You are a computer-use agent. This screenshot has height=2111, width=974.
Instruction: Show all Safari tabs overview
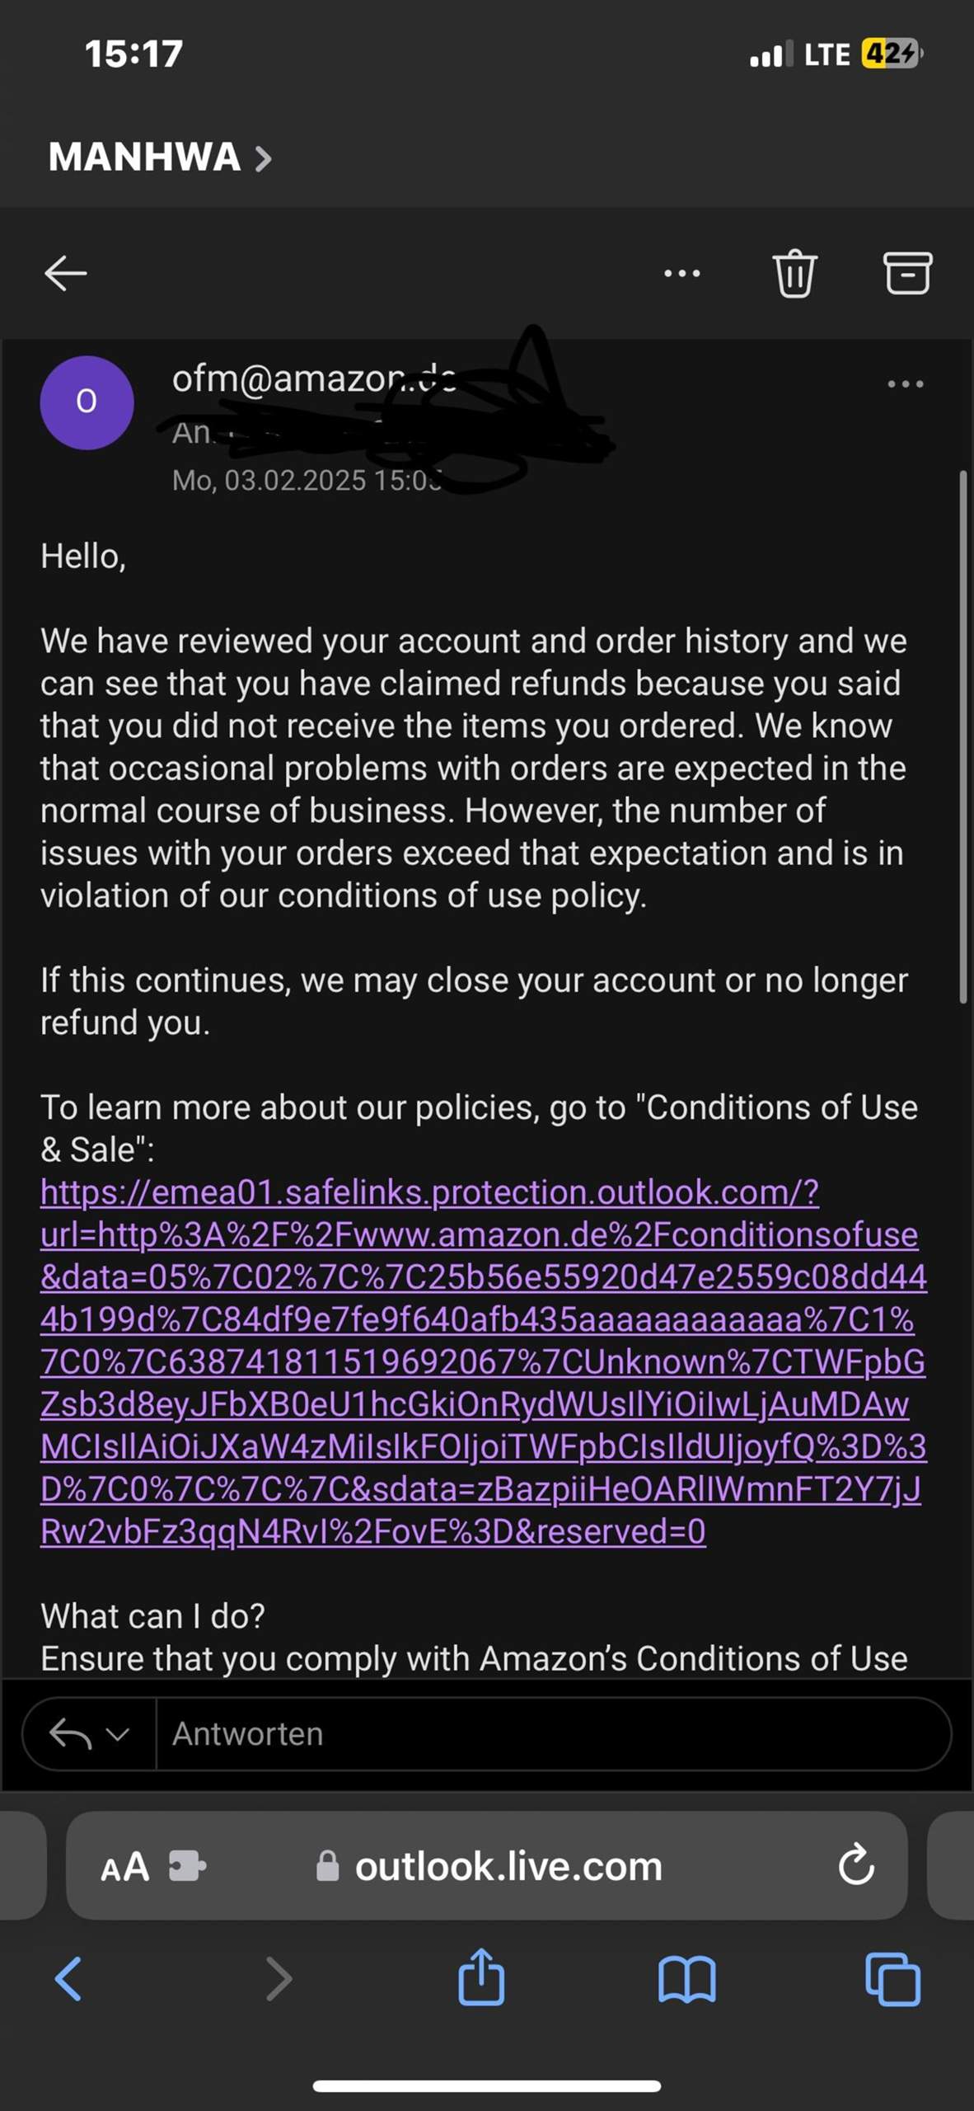(x=893, y=1979)
